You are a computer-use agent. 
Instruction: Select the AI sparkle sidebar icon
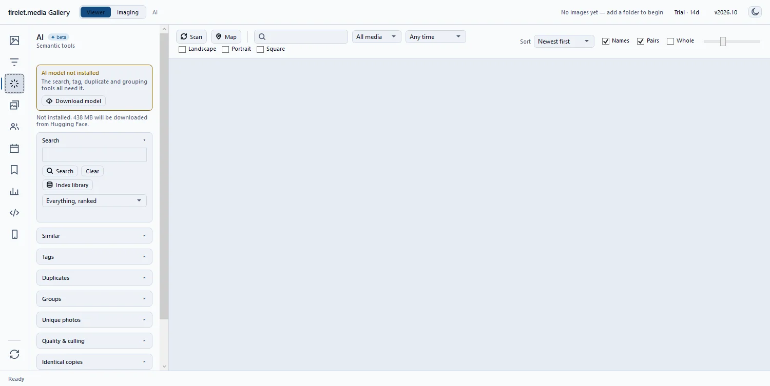coord(14,84)
